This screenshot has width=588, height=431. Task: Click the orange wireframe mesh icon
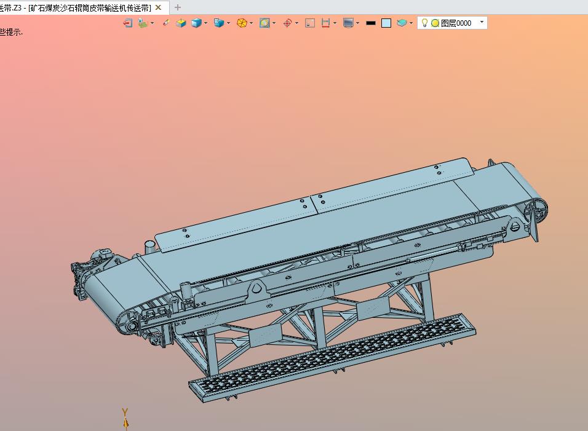tap(242, 23)
